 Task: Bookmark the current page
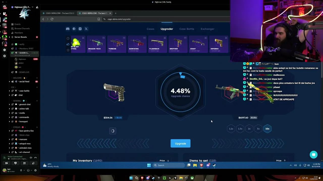(x=99, y=19)
